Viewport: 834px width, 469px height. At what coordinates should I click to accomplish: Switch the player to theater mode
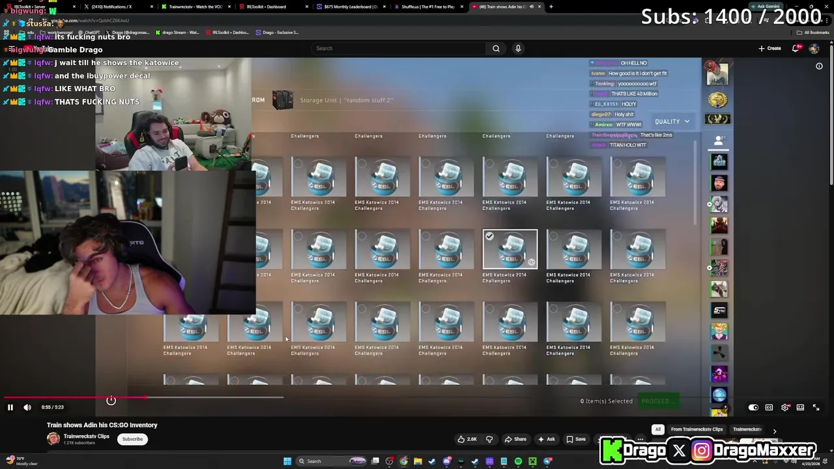click(x=800, y=407)
